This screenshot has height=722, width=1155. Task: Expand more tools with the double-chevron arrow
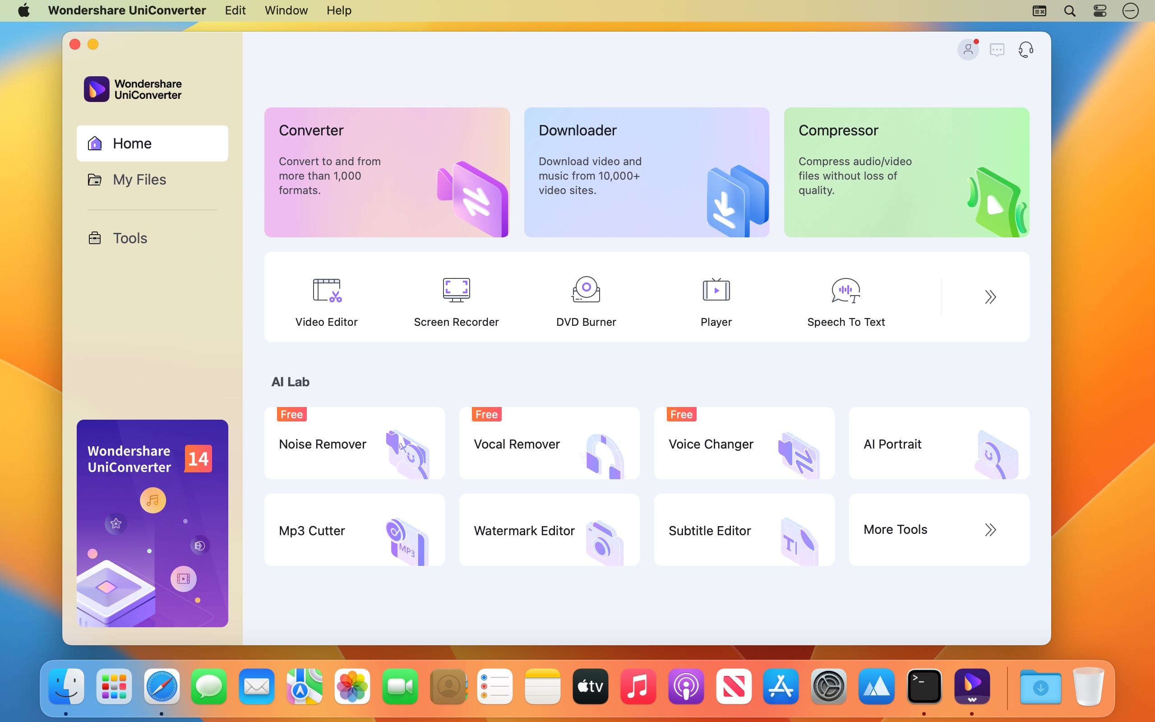tap(990, 297)
